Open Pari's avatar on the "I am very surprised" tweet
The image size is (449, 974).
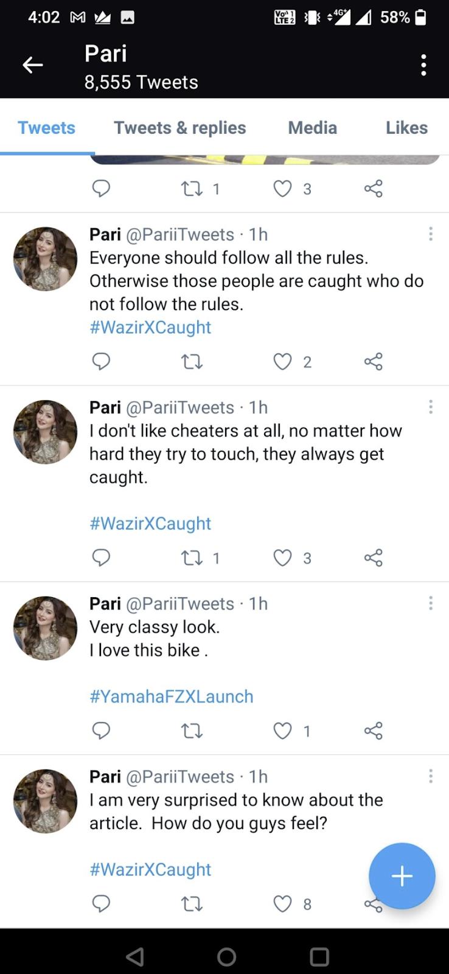click(46, 801)
